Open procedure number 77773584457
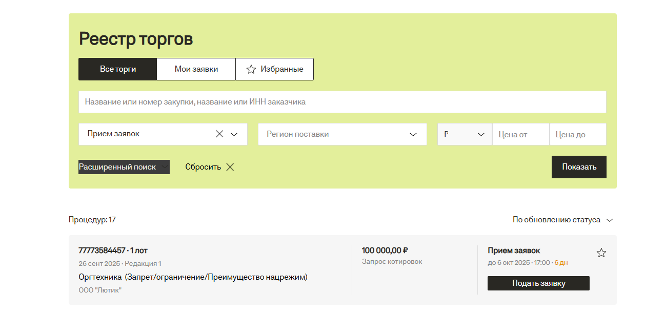645x313 pixels. point(102,251)
